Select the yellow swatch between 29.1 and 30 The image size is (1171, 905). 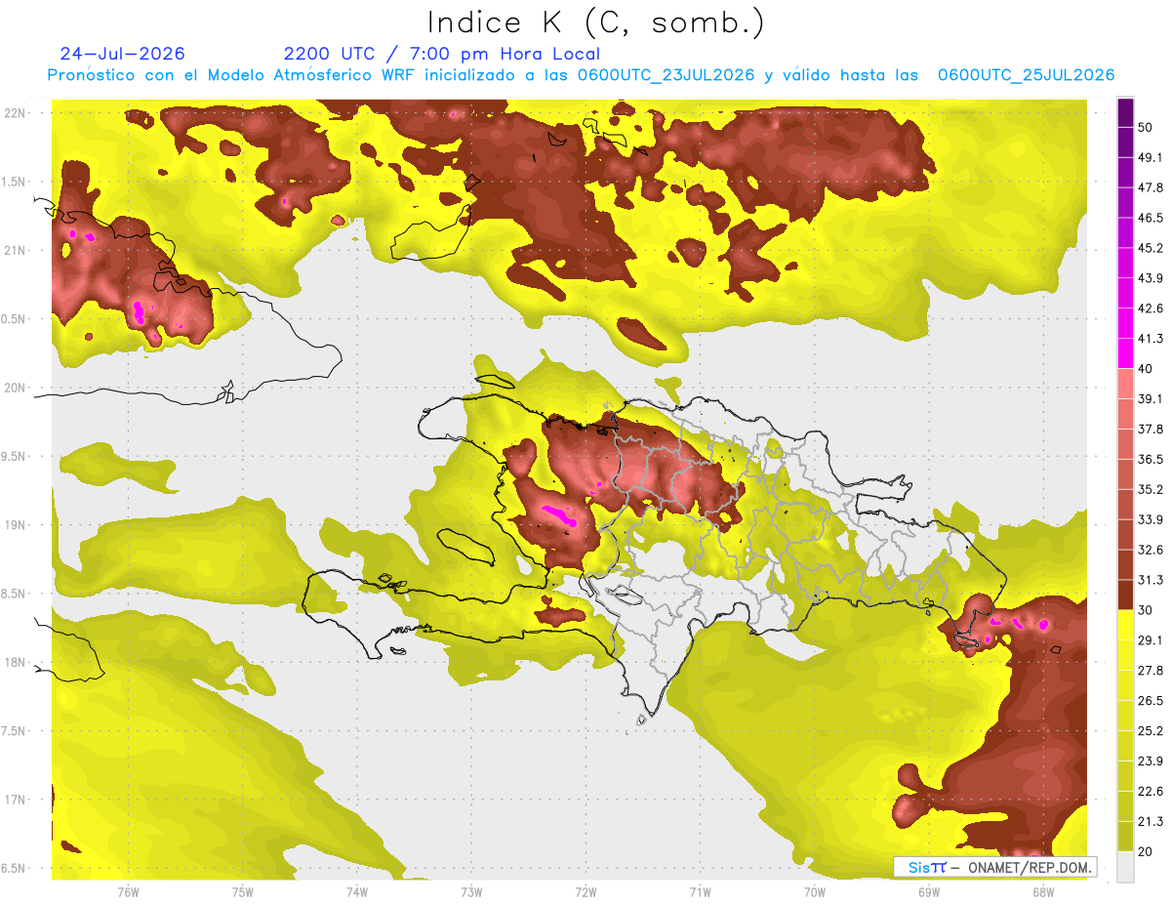pyautogui.click(x=1125, y=625)
